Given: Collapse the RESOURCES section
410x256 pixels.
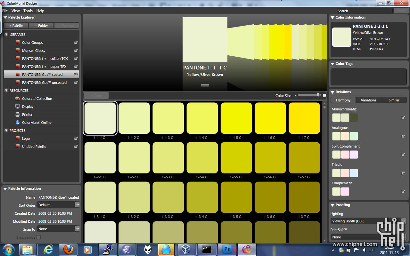Looking at the screenshot, I should tap(6, 91).
